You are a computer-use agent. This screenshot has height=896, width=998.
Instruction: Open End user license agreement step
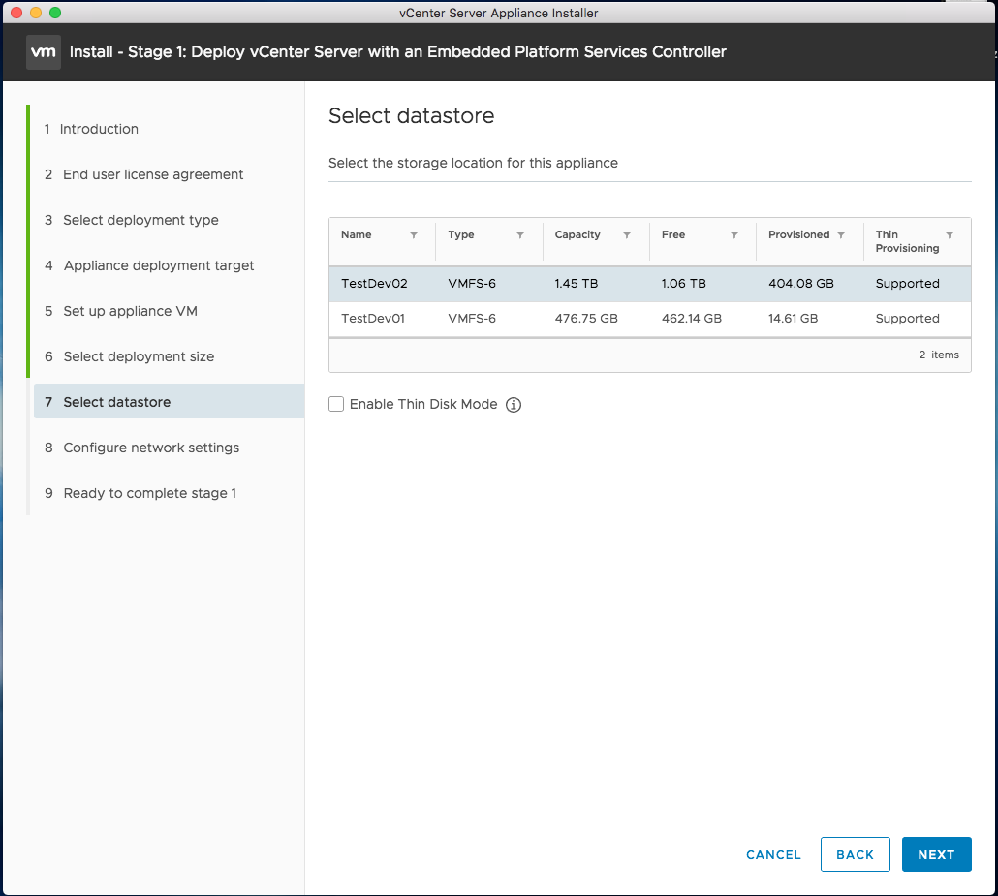pos(153,174)
